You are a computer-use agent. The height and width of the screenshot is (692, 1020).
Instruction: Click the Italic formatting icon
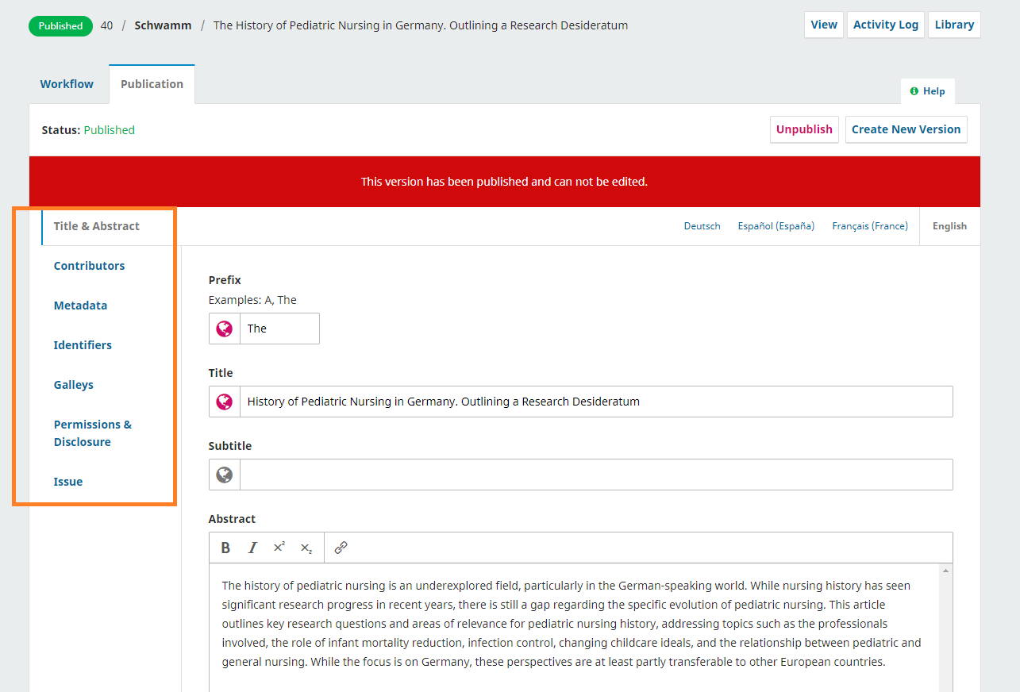(252, 548)
